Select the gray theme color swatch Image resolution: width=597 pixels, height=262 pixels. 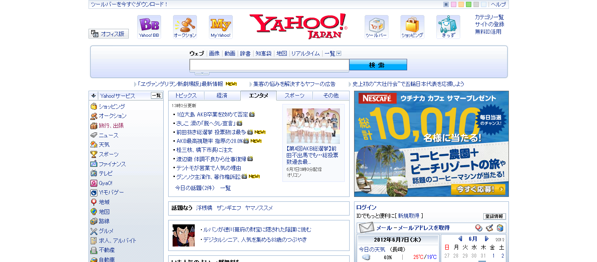coord(476,4)
